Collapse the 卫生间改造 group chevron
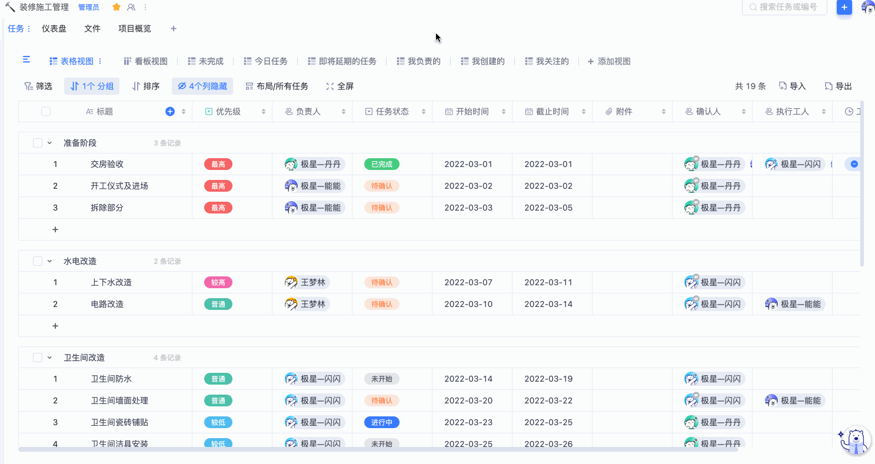This screenshot has height=464, width=875. (x=49, y=358)
